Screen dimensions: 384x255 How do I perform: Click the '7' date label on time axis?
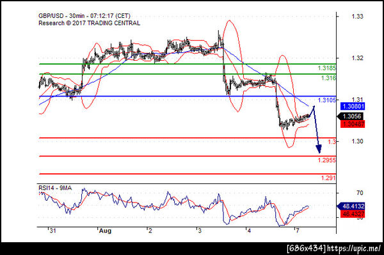click(x=298, y=231)
